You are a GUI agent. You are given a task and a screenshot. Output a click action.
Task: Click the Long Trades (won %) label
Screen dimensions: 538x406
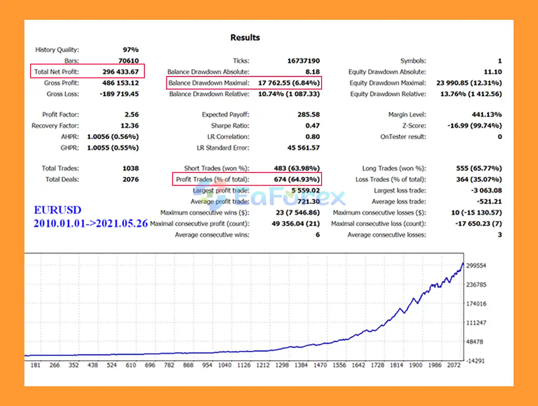click(394, 168)
